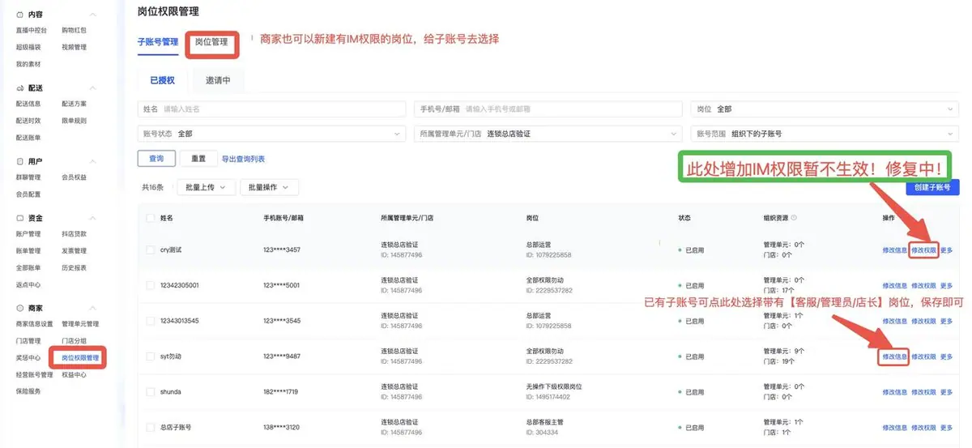Expand the 批量上传 dropdown button

point(206,187)
